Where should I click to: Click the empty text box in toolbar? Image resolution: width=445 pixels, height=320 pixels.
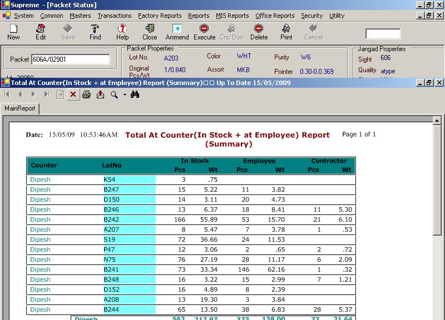click(383, 34)
